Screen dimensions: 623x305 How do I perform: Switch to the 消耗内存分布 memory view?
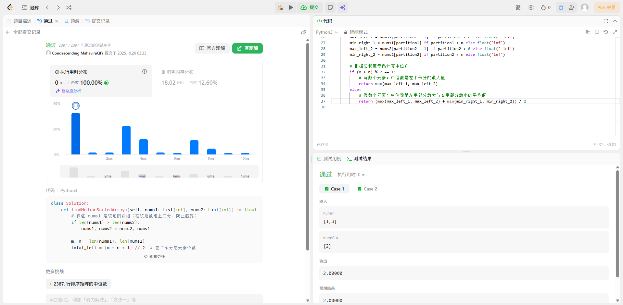click(x=178, y=72)
